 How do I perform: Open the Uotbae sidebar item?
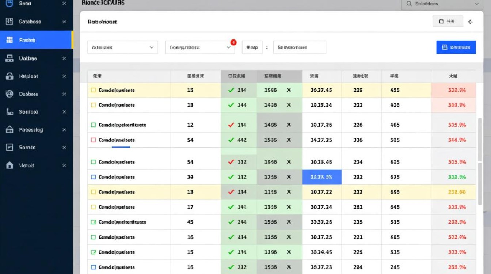click(37, 58)
